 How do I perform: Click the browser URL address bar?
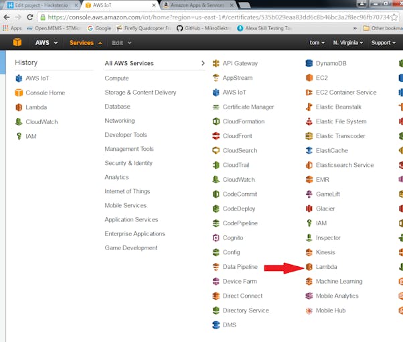point(218,17)
